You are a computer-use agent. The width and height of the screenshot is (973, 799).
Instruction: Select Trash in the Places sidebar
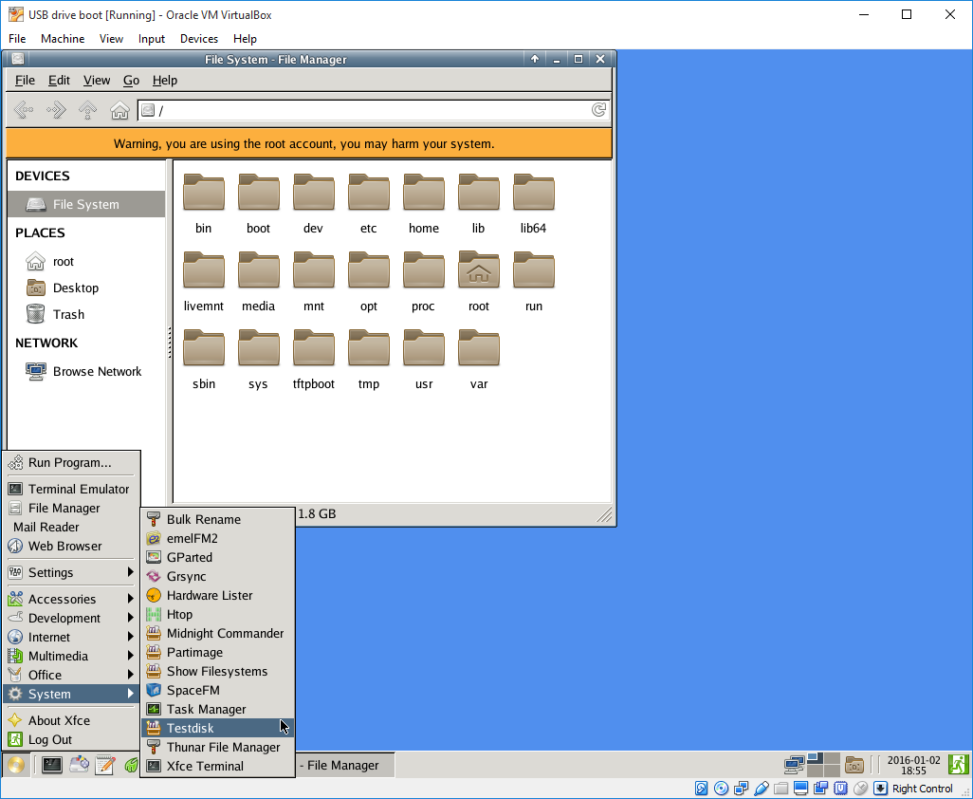[86, 315]
